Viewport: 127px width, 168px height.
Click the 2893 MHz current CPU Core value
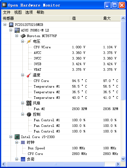(79, 154)
